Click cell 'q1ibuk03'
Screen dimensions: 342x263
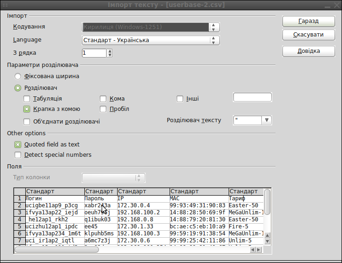(x=101, y=219)
